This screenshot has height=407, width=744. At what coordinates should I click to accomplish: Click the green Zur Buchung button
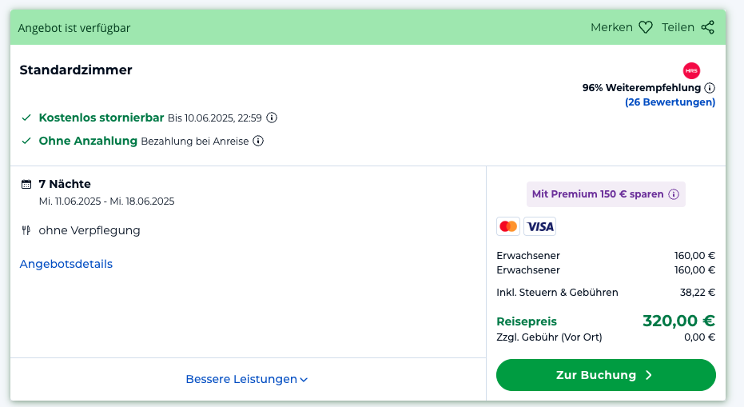pos(606,375)
